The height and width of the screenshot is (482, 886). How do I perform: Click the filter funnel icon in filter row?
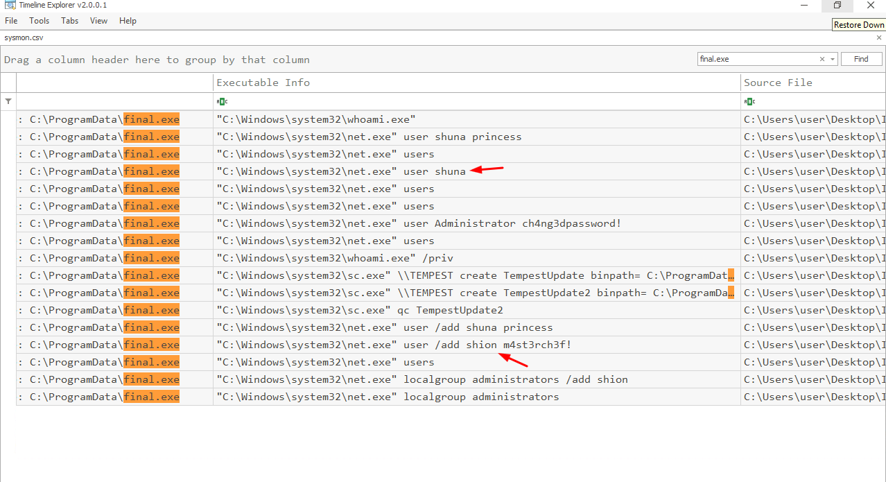coord(8,101)
